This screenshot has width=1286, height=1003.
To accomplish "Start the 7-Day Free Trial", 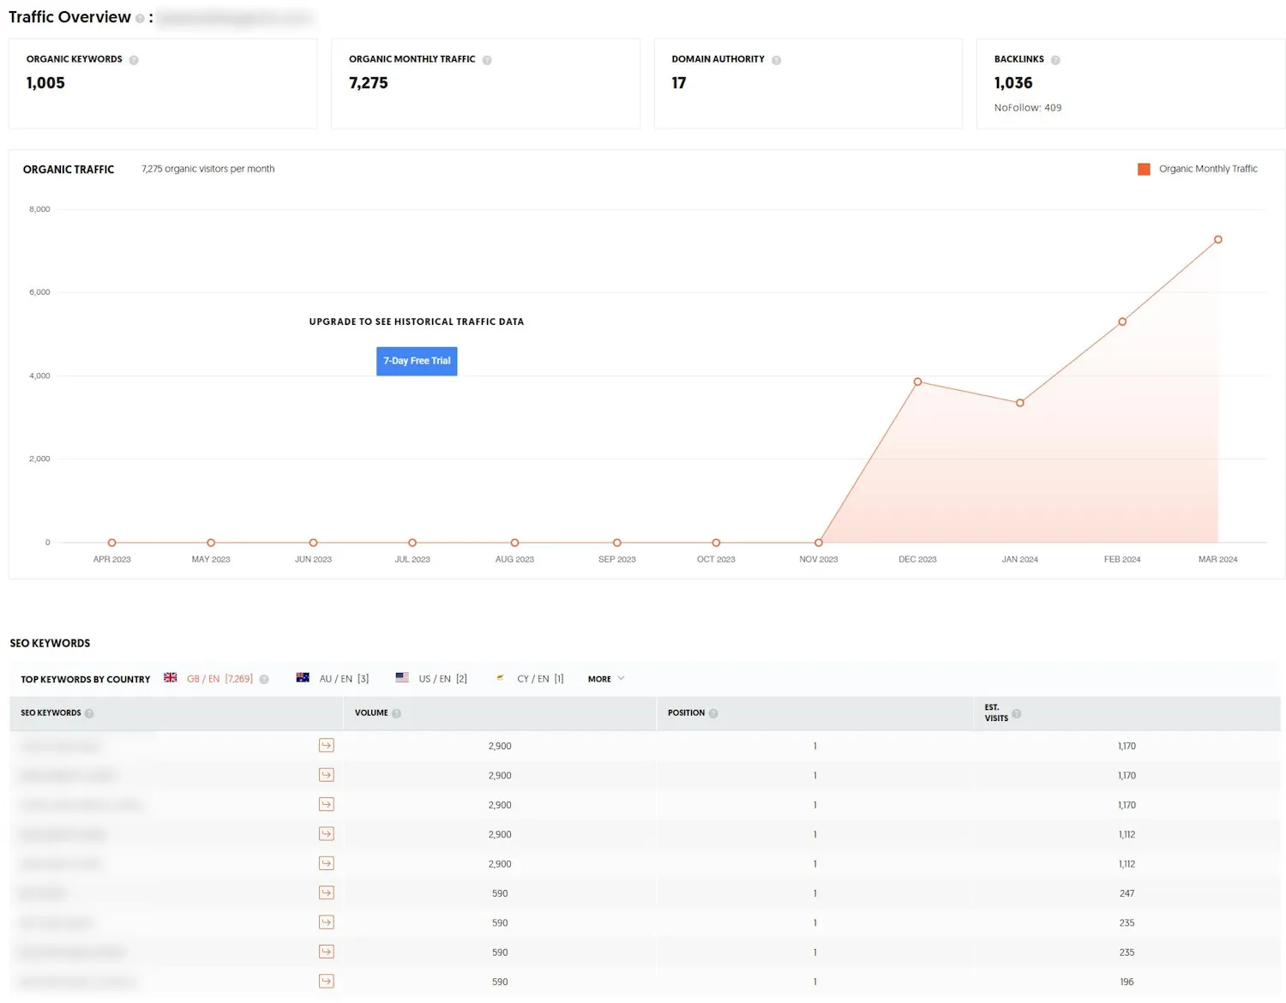I will tap(417, 361).
